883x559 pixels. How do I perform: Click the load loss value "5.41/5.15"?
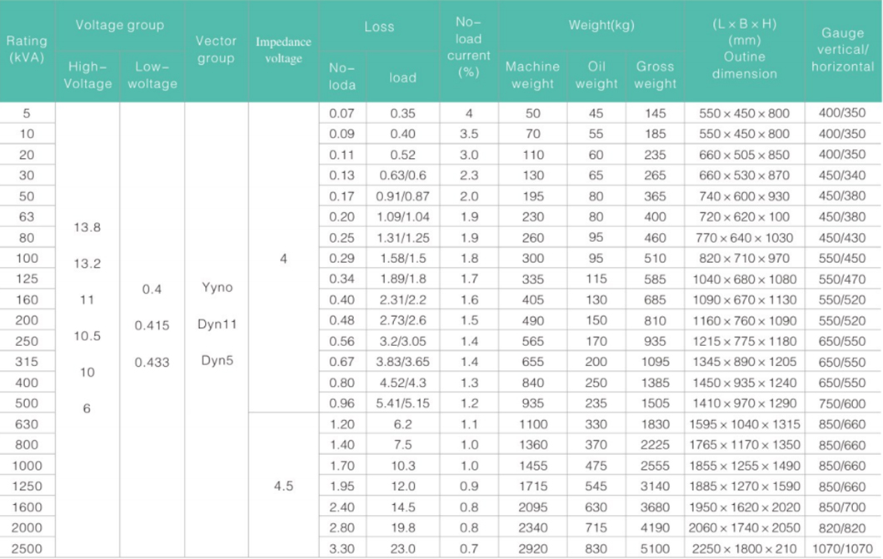[x=402, y=403]
